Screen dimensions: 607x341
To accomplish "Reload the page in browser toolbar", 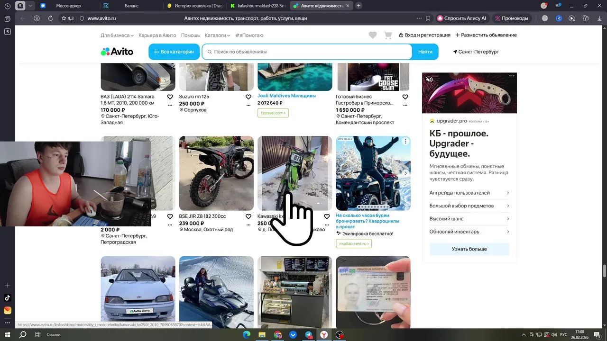I will [50, 18].
